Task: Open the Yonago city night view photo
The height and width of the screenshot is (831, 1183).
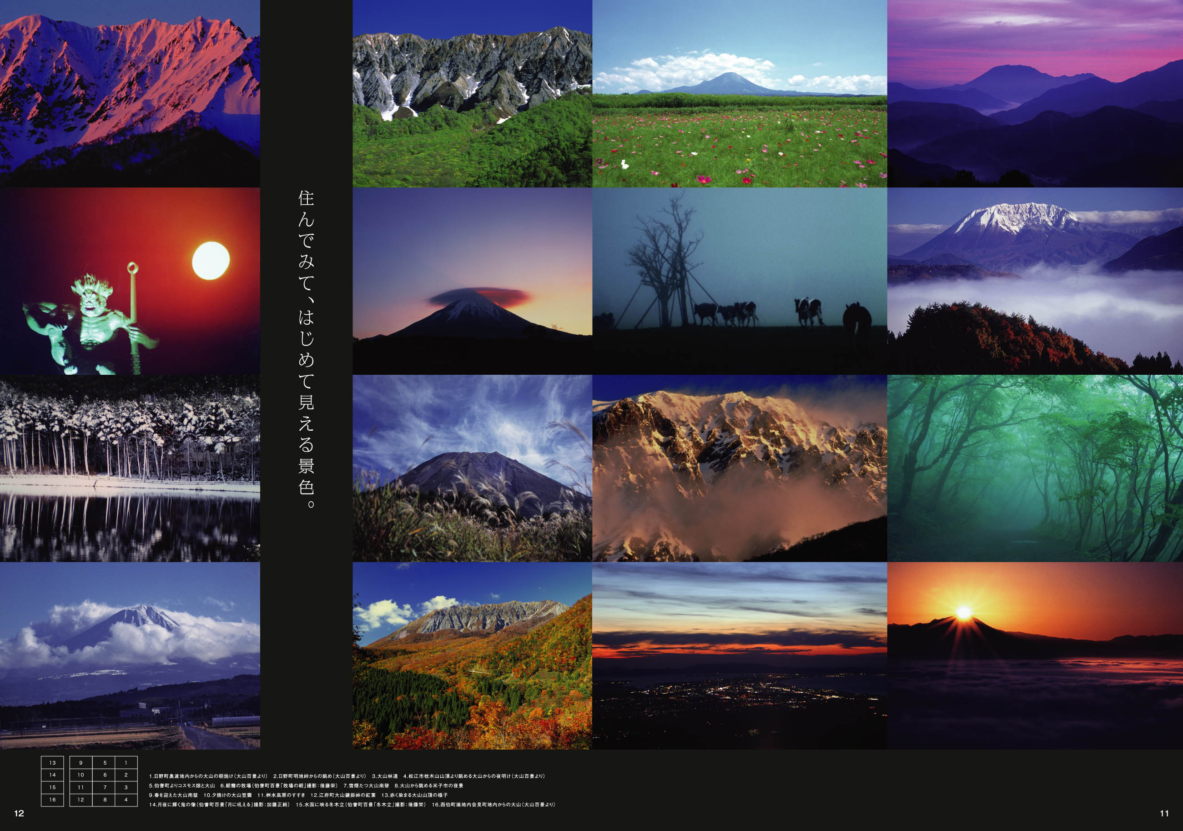Action: coord(740,655)
